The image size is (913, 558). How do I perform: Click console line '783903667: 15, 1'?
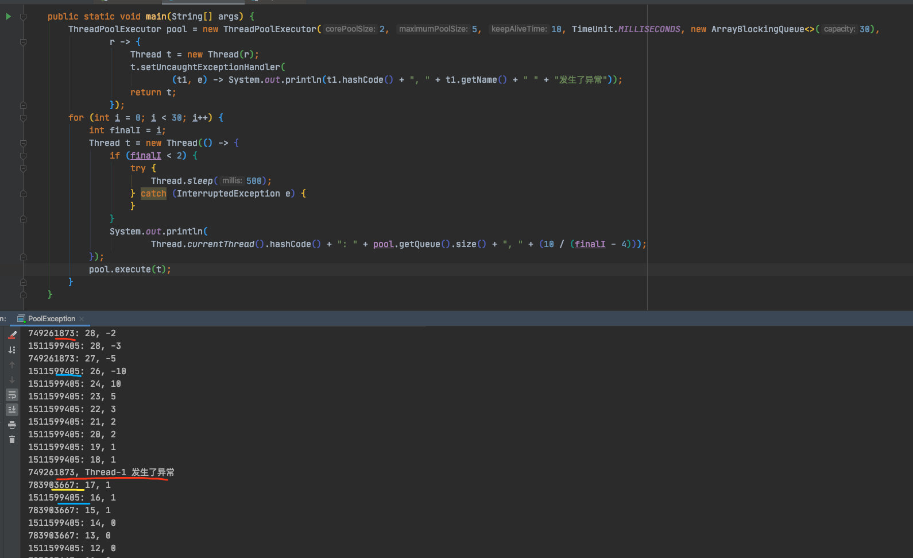(69, 510)
